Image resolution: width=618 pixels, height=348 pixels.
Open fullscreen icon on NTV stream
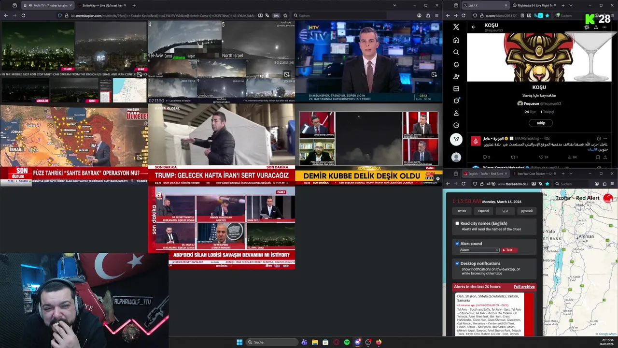[434, 74]
